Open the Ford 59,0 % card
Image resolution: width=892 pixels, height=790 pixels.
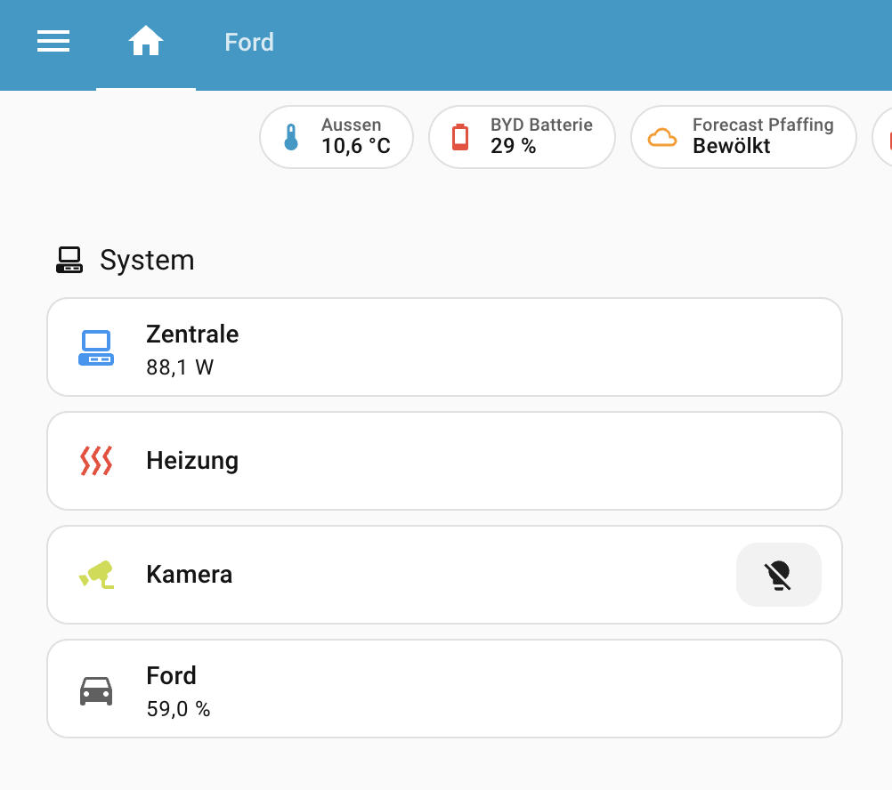445,689
